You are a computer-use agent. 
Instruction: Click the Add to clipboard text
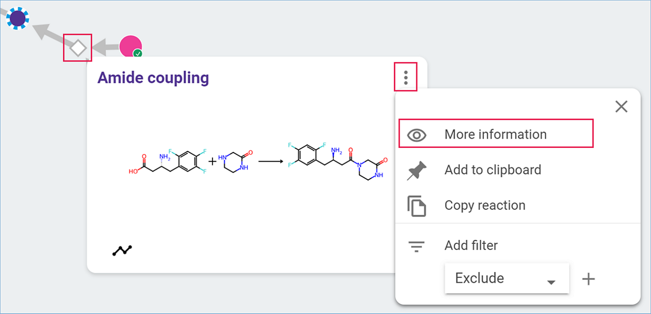(x=492, y=170)
